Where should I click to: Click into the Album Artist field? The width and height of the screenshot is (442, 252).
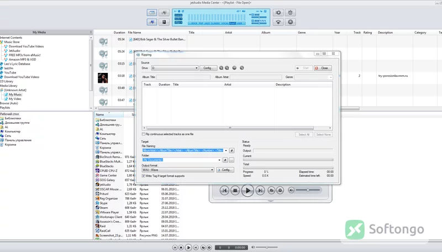[256, 77]
